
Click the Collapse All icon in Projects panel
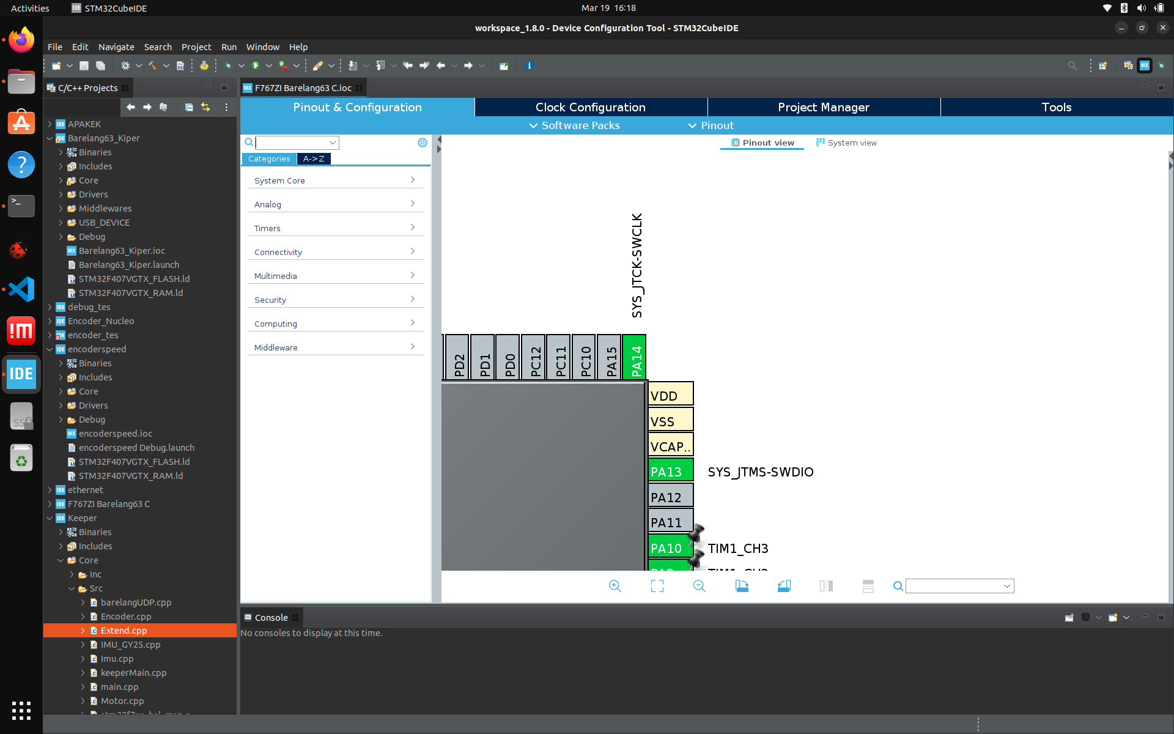[189, 107]
